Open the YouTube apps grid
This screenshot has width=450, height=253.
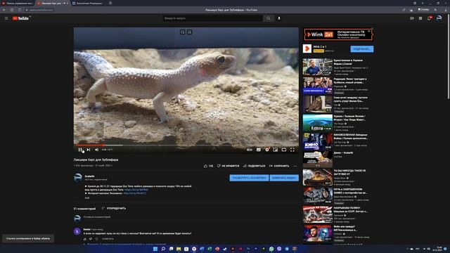point(420,18)
